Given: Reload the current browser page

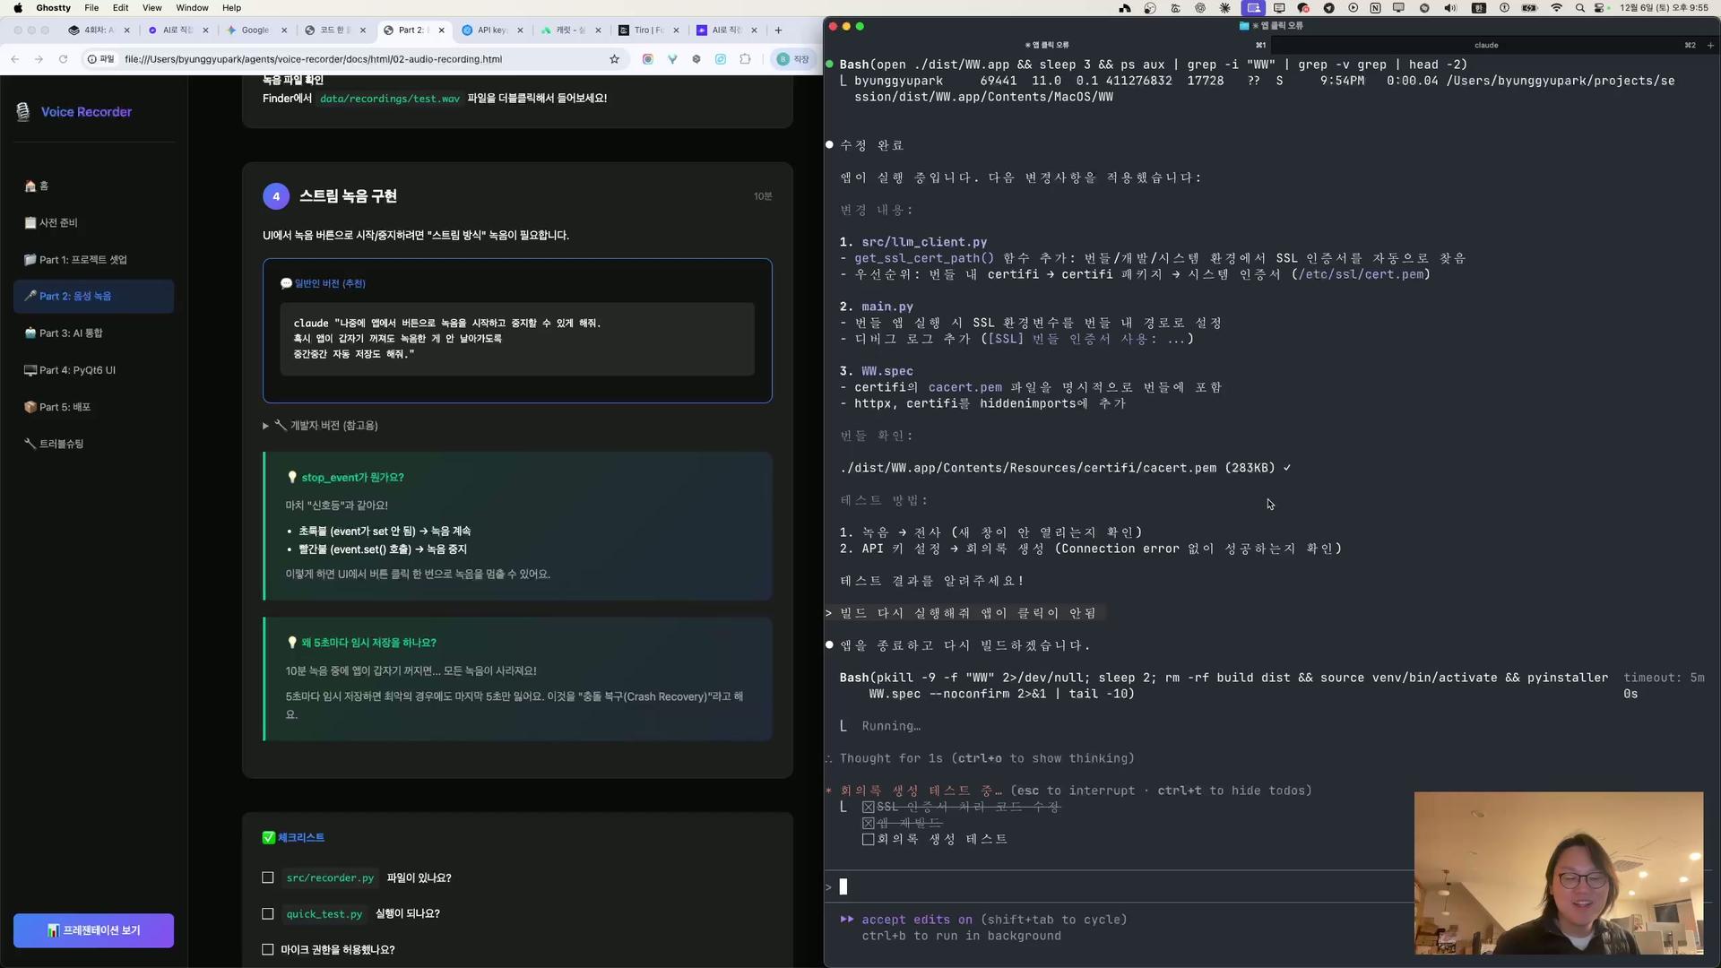Looking at the screenshot, I should [x=63, y=59].
